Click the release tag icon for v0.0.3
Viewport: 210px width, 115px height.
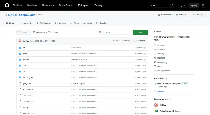pos(155,84)
